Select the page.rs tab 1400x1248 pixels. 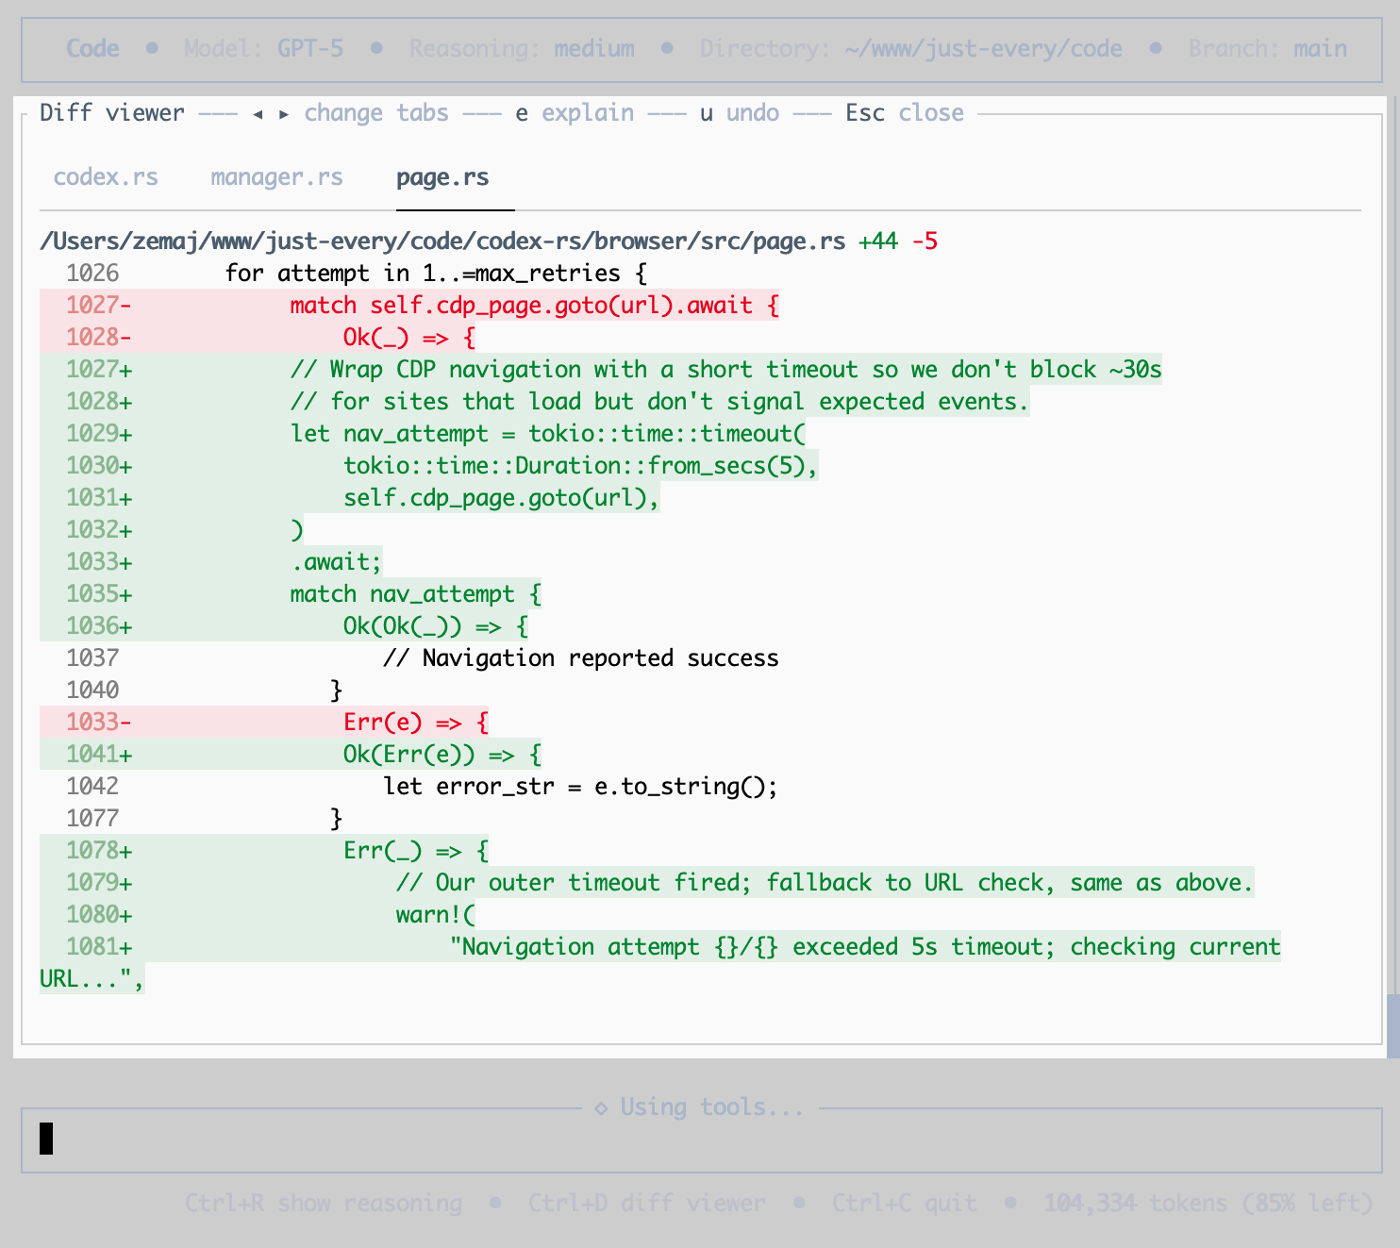[442, 177]
